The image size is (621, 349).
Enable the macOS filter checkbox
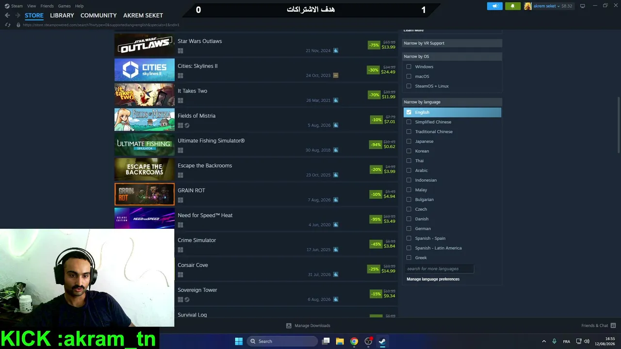pyautogui.click(x=409, y=76)
